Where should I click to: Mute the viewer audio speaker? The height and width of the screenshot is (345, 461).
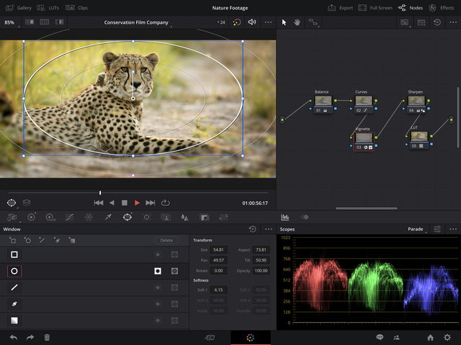[x=252, y=22]
